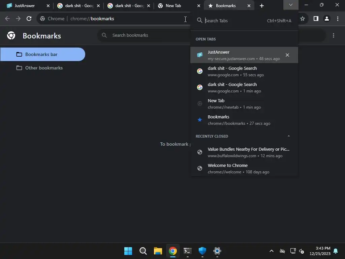Open the Windows Start menu

pos(128,251)
